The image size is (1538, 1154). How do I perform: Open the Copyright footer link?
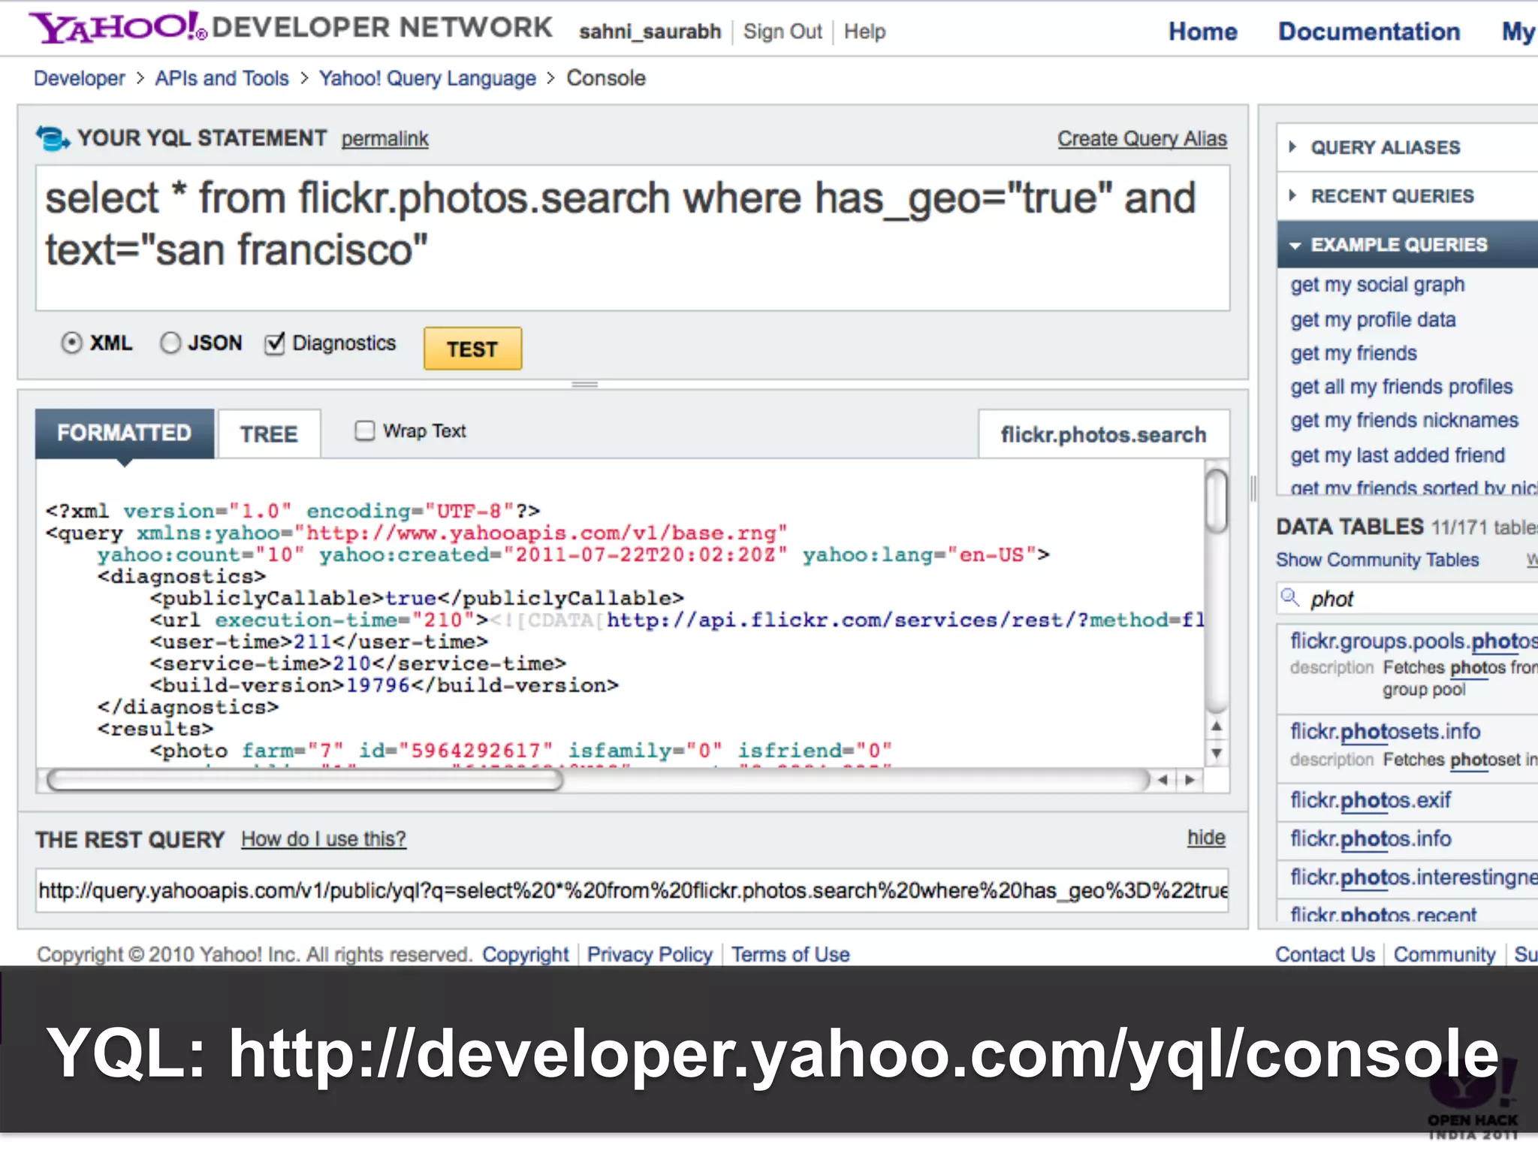(526, 954)
